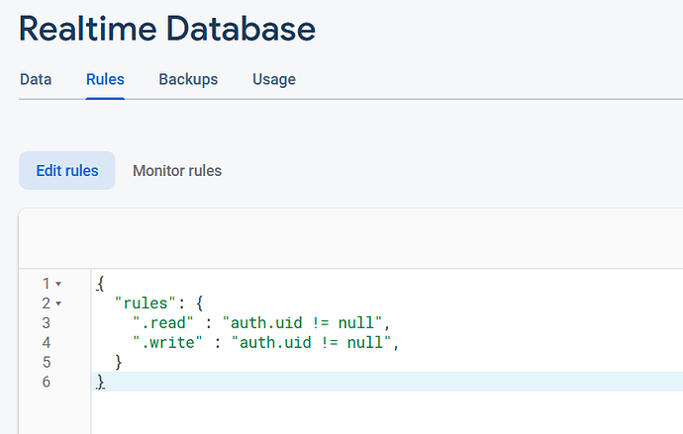683x434 pixels.
Task: Open the Monitor rules view
Action: [177, 170]
